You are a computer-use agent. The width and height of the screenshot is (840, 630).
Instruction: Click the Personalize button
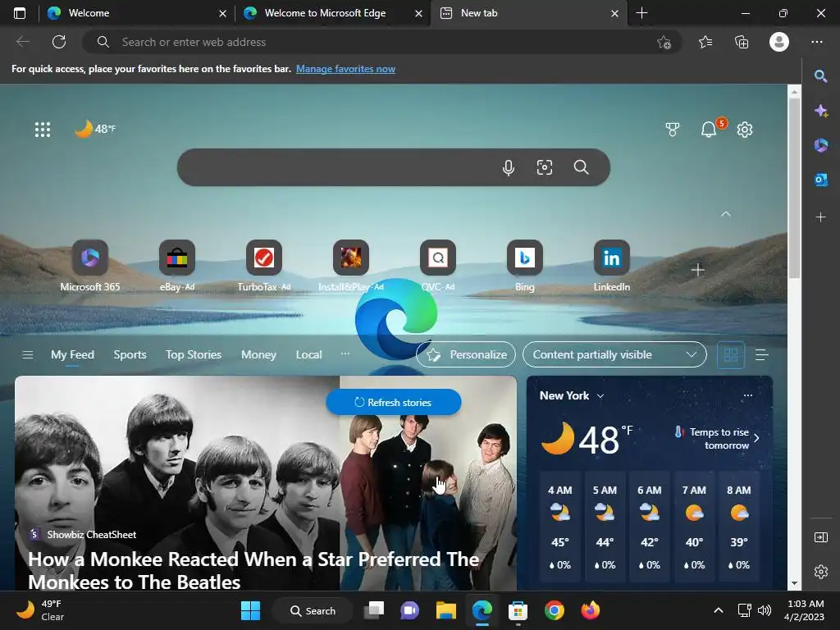click(466, 354)
